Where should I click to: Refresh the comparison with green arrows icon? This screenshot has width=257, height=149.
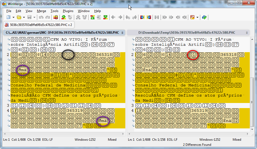[204, 17]
